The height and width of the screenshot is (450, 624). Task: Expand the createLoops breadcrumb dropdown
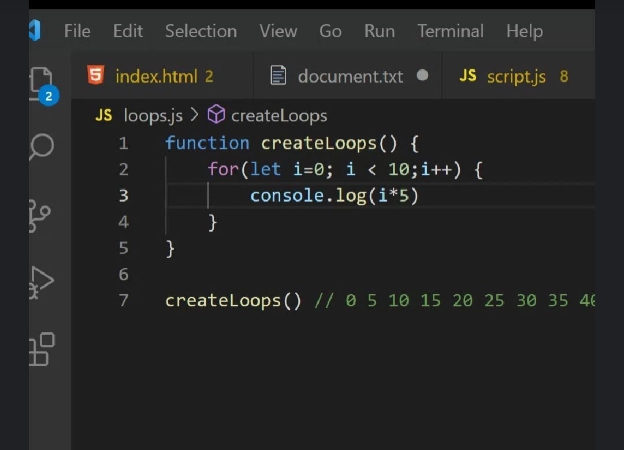[278, 115]
